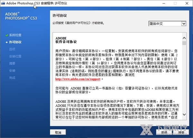
Task: Click the 软件许可协议 title in license text
Action: [x=66, y=42]
